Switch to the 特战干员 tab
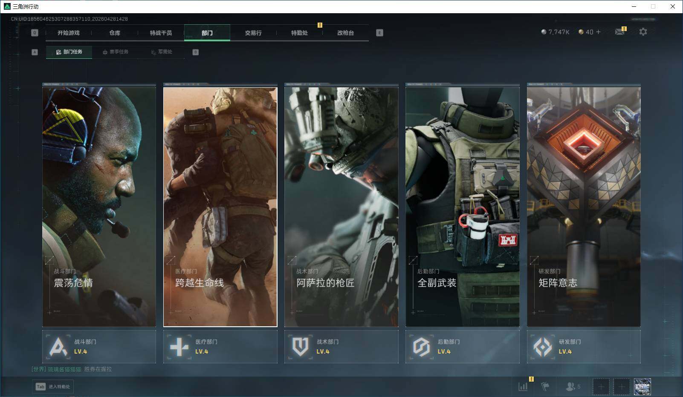 (161, 33)
